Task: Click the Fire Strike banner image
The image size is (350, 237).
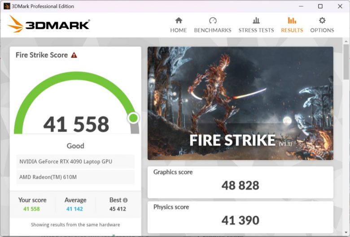Action: coord(240,103)
